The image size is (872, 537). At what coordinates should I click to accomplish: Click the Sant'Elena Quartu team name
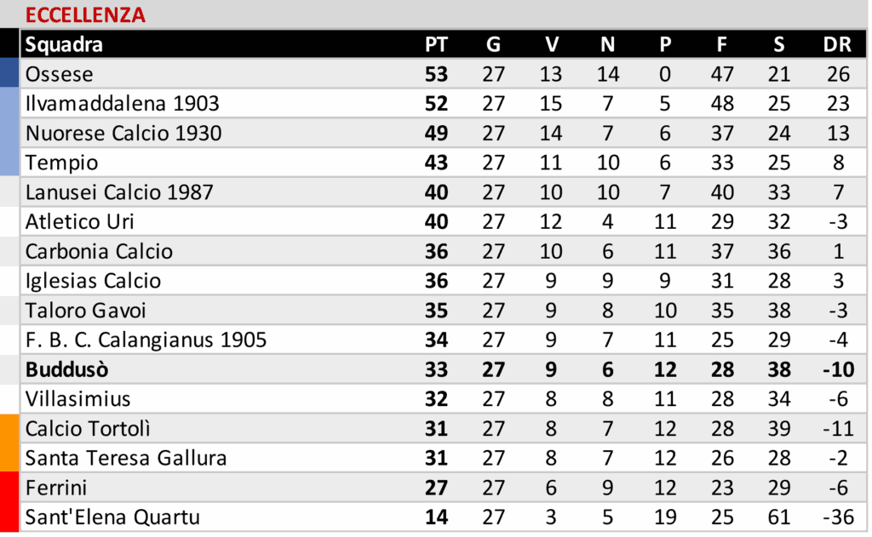point(112,517)
